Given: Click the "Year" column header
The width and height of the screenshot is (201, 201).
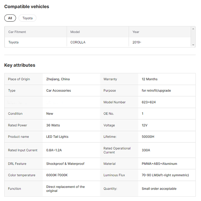Looking at the screenshot, I should (136, 32).
